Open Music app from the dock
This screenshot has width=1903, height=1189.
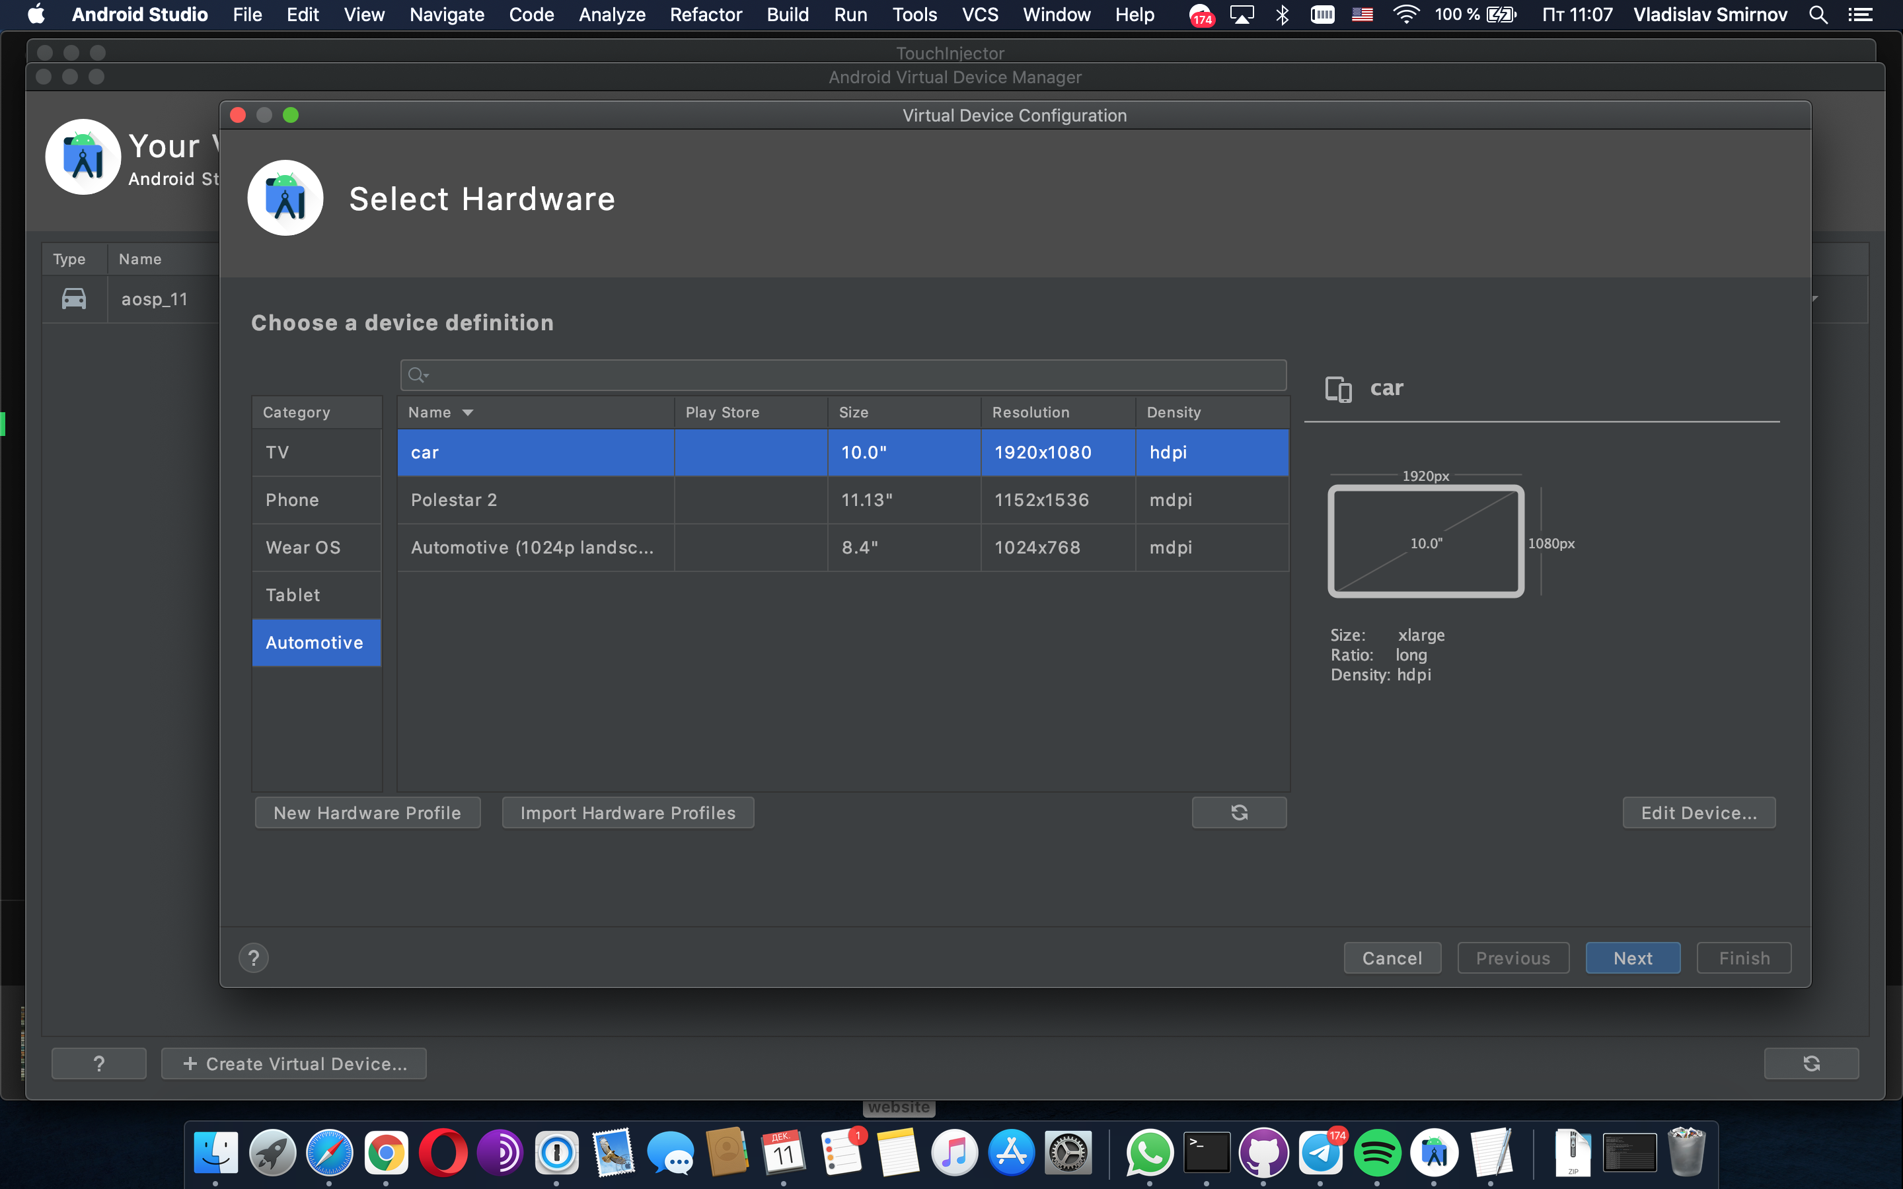click(x=954, y=1153)
